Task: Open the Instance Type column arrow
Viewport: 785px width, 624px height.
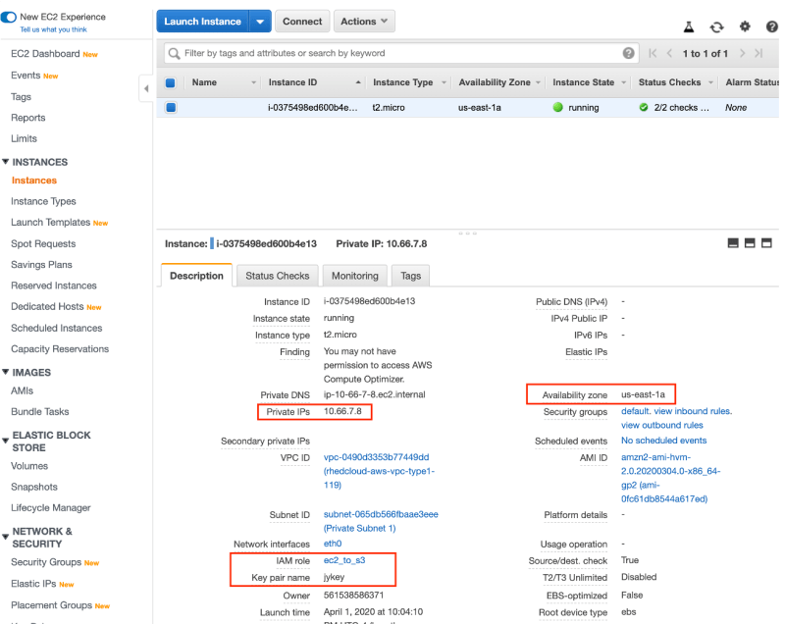Action: click(x=444, y=82)
